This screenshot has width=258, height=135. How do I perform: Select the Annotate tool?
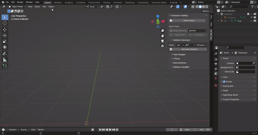[x=5, y=54]
